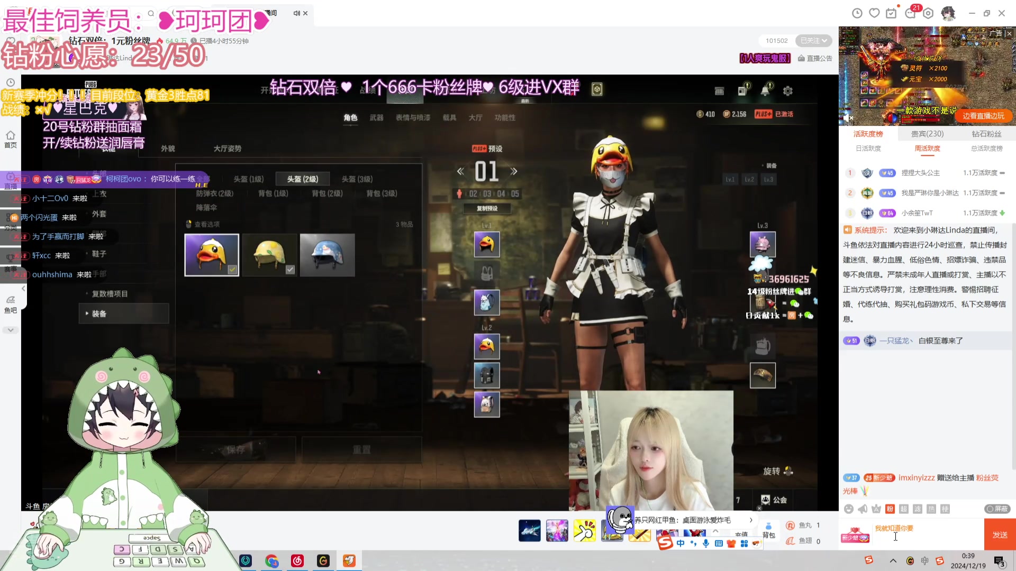
Task: Toggle the checkbox on the lemon helmet item
Action: 290,270
